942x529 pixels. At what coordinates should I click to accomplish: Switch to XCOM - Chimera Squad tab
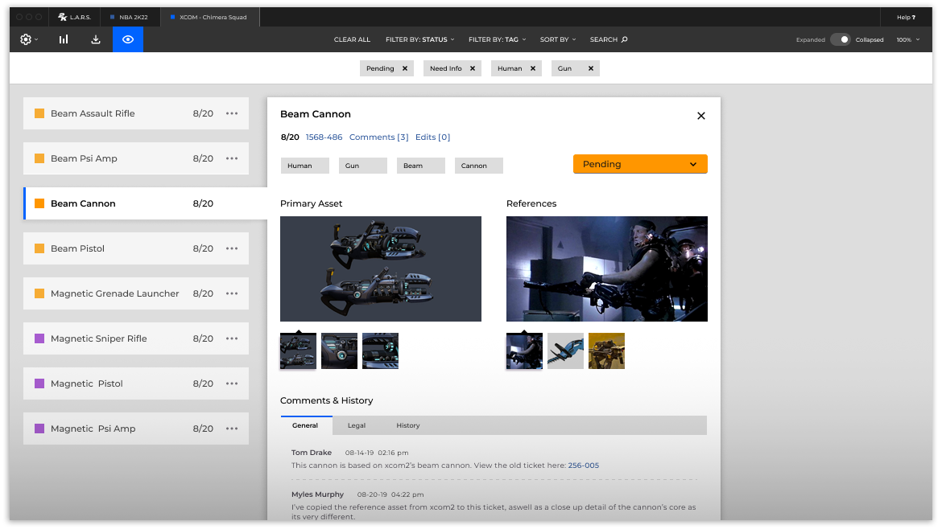pos(209,17)
